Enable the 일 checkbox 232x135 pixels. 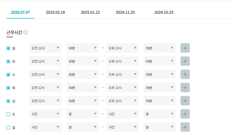[8, 128]
